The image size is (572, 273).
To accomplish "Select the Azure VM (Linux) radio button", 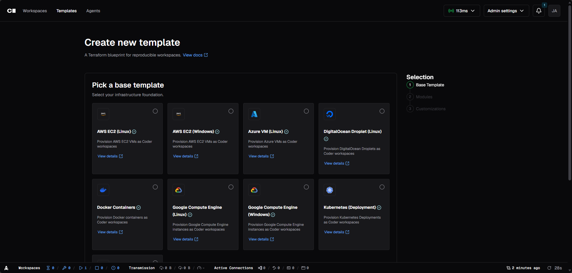I will pos(306,111).
